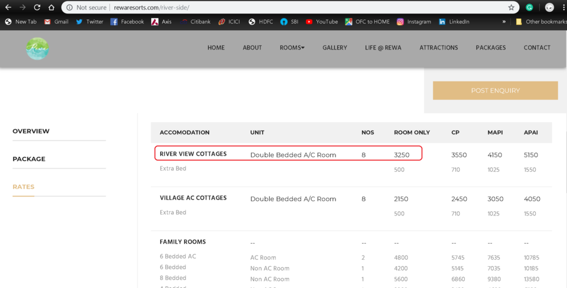Expand the ROOMS dropdown menu

(292, 48)
